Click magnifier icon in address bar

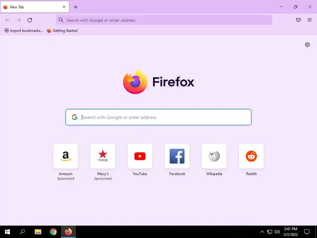point(61,20)
